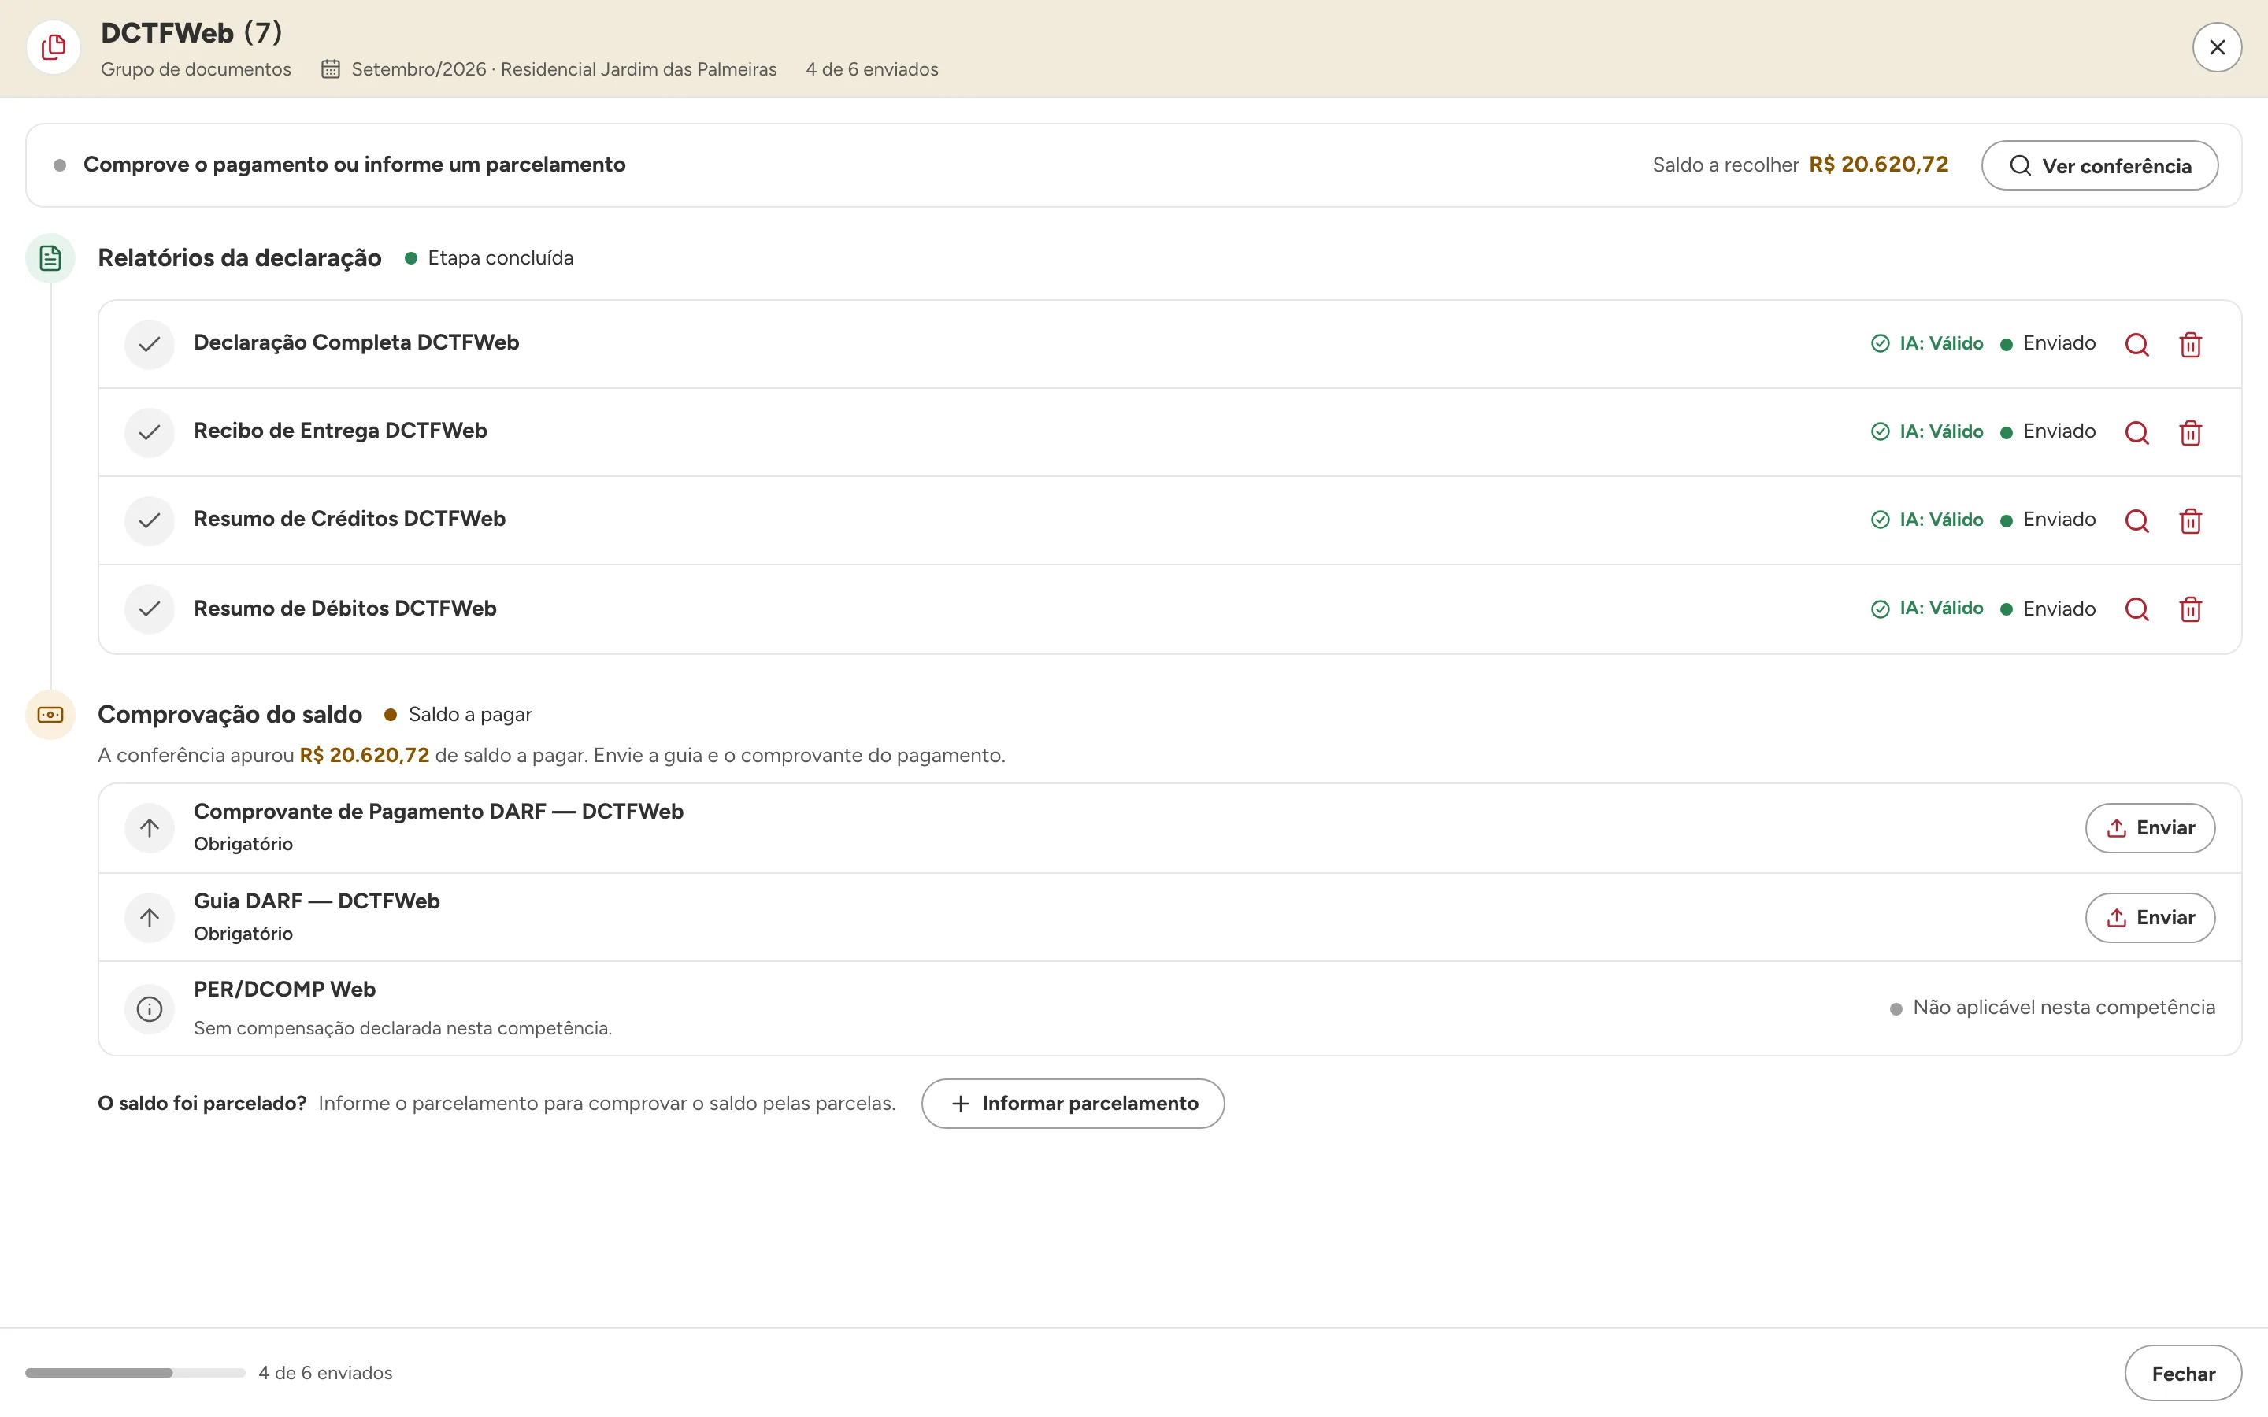The width and height of the screenshot is (2268, 1417).
Task: Click Informar parcelamento button
Action: pyautogui.click(x=1072, y=1103)
